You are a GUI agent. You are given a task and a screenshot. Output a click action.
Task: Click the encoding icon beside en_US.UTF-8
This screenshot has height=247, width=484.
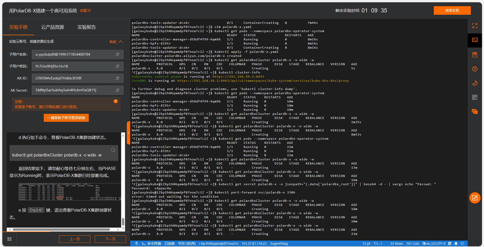(x=424, y=243)
